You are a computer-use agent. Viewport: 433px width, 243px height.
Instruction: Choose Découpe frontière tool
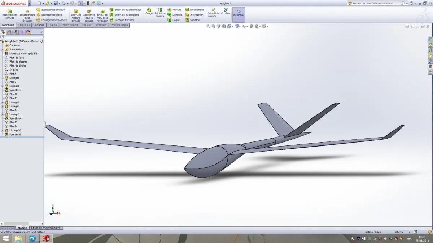122,20
